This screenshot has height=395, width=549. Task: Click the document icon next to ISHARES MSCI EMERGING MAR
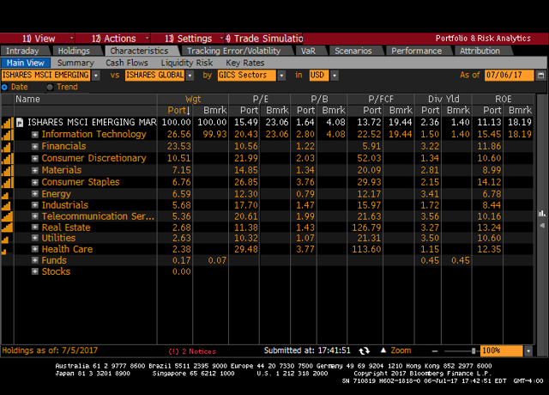click(20, 123)
